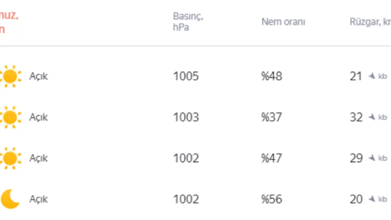Click the Nem oranı column header
The height and width of the screenshot is (220, 391).
283,22
